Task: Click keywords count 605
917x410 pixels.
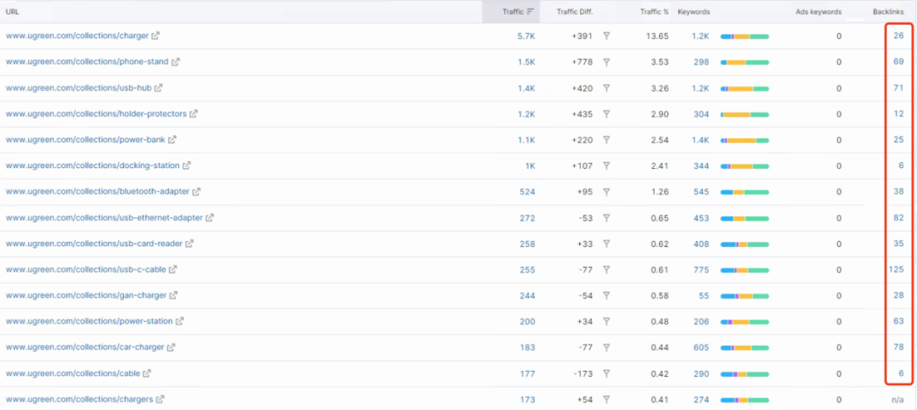Action: click(x=701, y=347)
